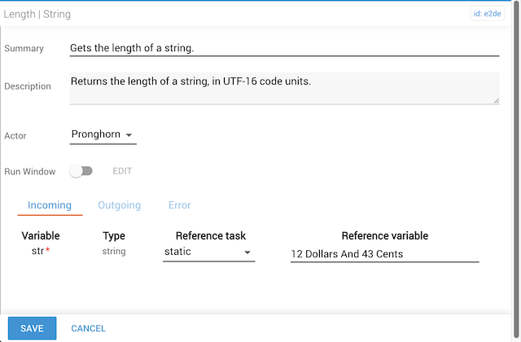The width and height of the screenshot is (521, 342).
Task: Expand the Reference task static dropdown
Action: click(209, 252)
